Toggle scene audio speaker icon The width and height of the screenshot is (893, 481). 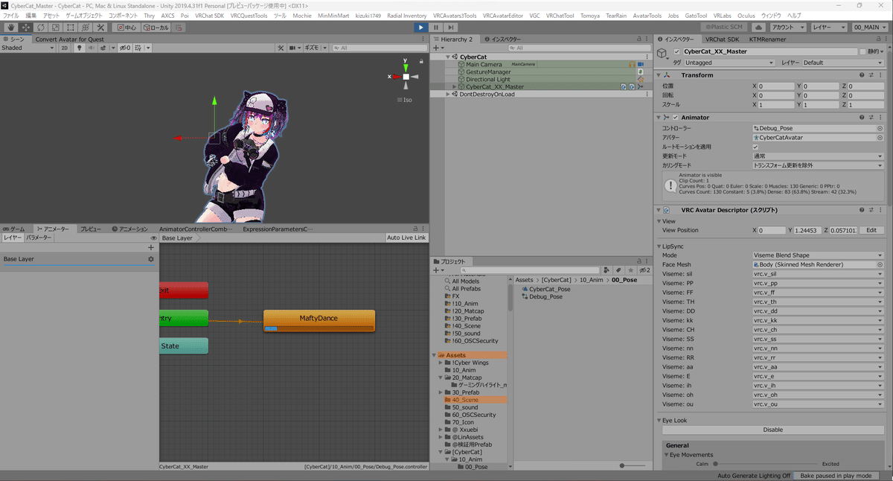point(92,48)
